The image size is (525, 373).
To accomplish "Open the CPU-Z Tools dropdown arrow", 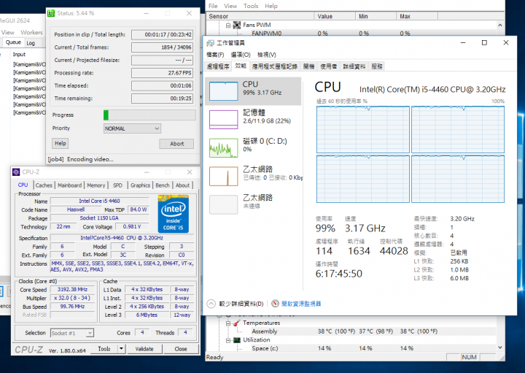I will [121, 349].
